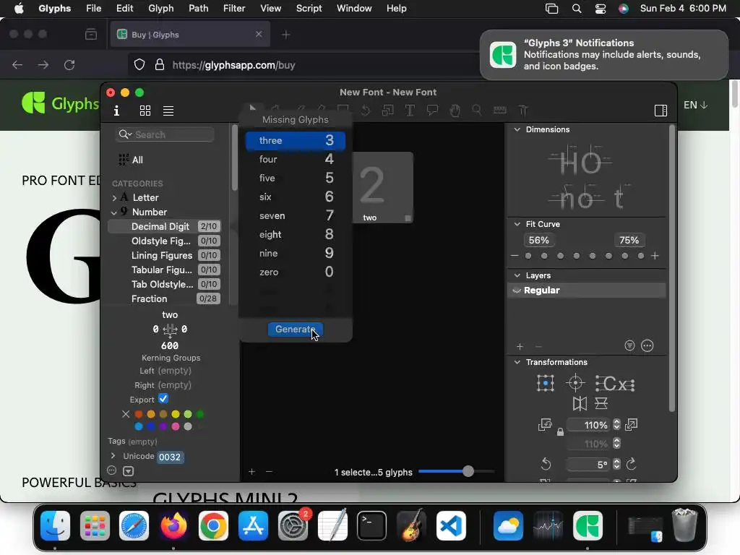The image size is (740, 555).
Task: Click the rotate counterclockwise icon
Action: [x=546, y=465]
